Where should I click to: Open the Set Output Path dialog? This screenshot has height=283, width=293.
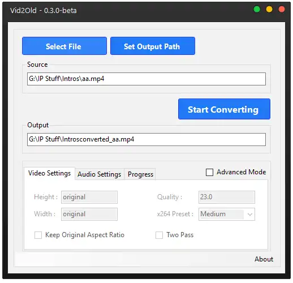click(x=153, y=46)
